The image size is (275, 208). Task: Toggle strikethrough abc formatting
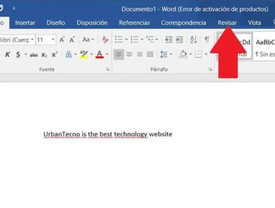tap(33, 55)
